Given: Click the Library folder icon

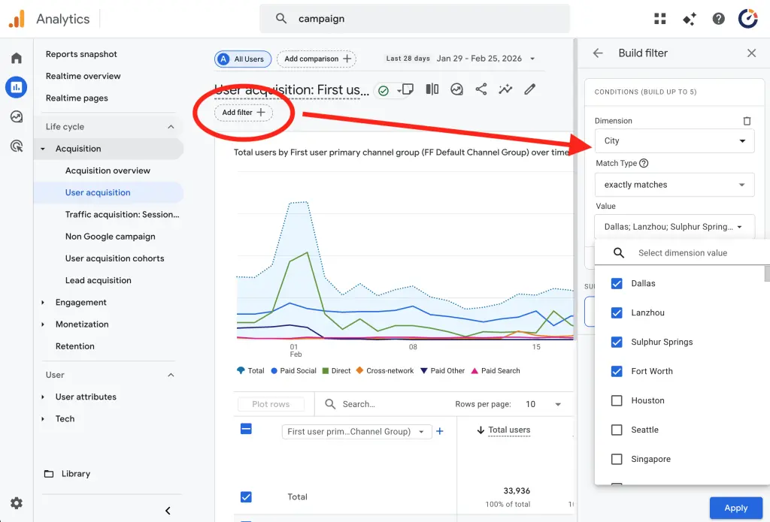Looking at the screenshot, I should [49, 474].
